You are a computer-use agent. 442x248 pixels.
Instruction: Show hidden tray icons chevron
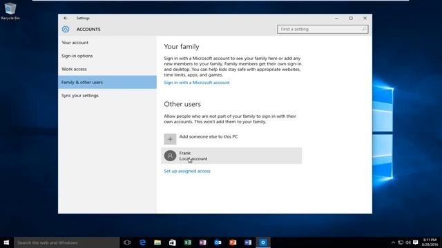tap(393, 242)
